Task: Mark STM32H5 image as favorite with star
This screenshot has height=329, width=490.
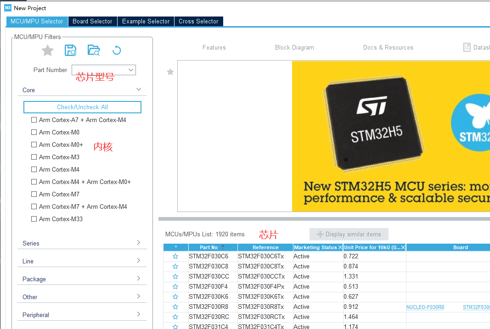Action: (170, 72)
